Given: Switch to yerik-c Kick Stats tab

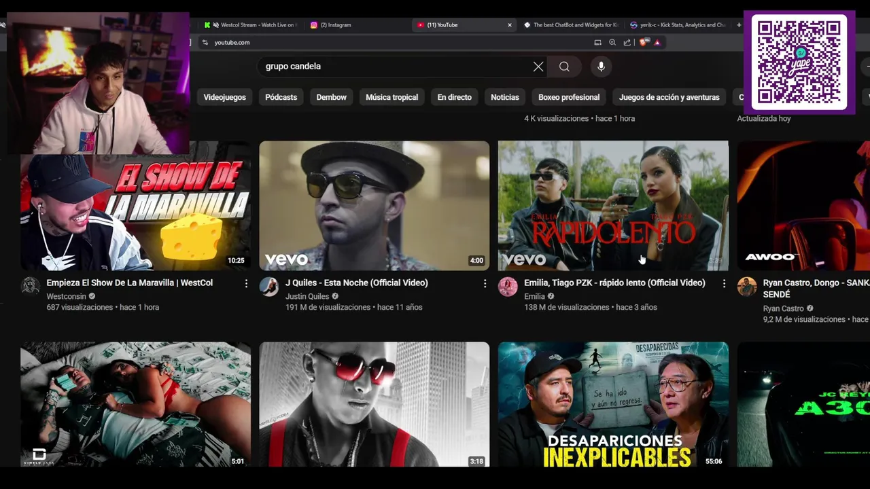Looking at the screenshot, I should (x=678, y=25).
